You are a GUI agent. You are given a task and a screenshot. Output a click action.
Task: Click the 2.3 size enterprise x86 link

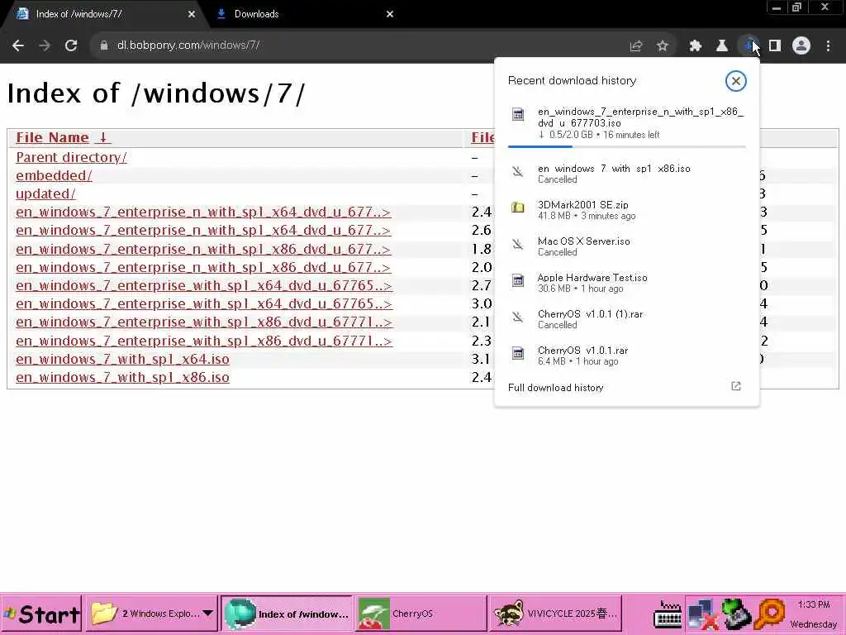point(204,341)
